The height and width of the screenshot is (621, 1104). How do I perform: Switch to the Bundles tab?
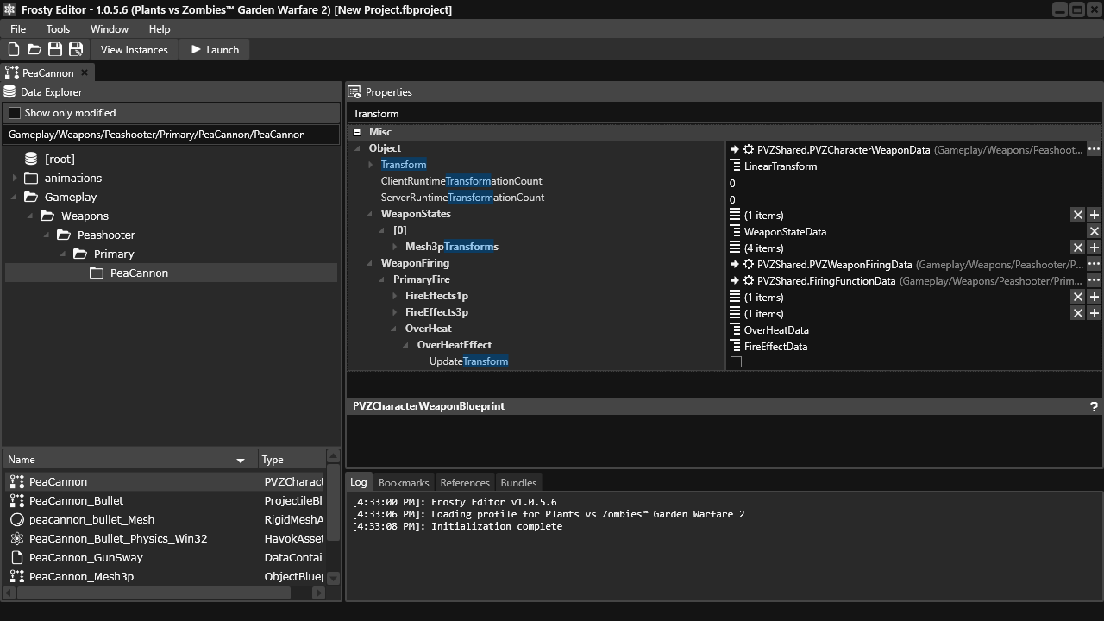click(518, 483)
